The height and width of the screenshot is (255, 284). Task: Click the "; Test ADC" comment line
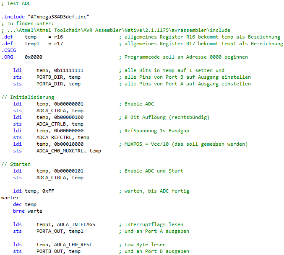point(15,4)
